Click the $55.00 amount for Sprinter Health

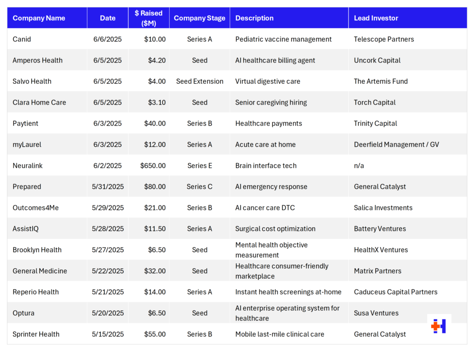click(x=155, y=334)
